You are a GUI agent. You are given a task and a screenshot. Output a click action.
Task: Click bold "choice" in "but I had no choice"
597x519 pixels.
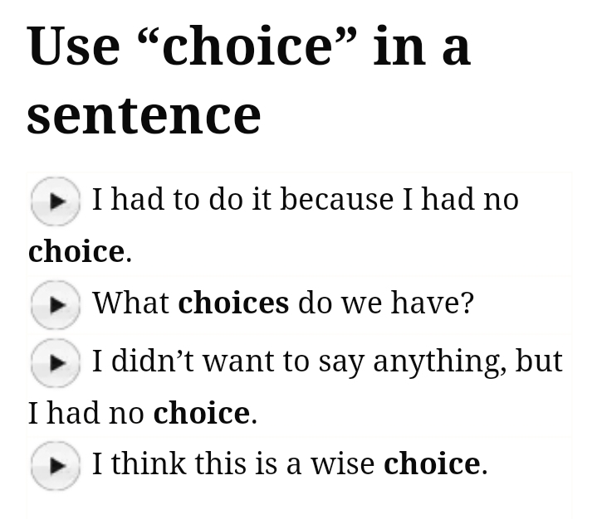click(x=201, y=413)
